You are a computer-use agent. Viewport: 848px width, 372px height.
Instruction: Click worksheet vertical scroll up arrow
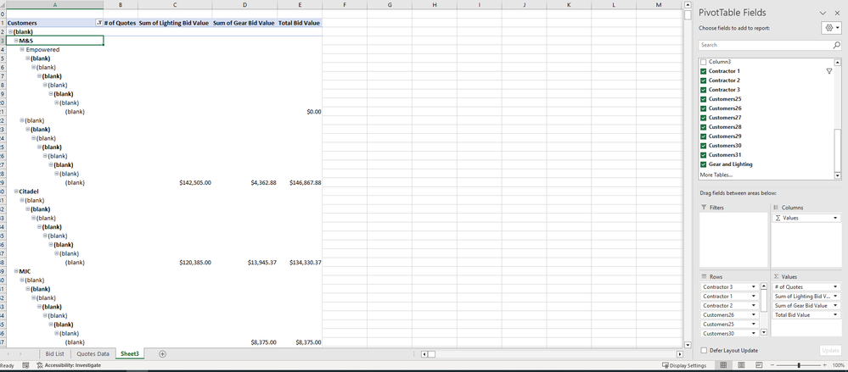688,5
